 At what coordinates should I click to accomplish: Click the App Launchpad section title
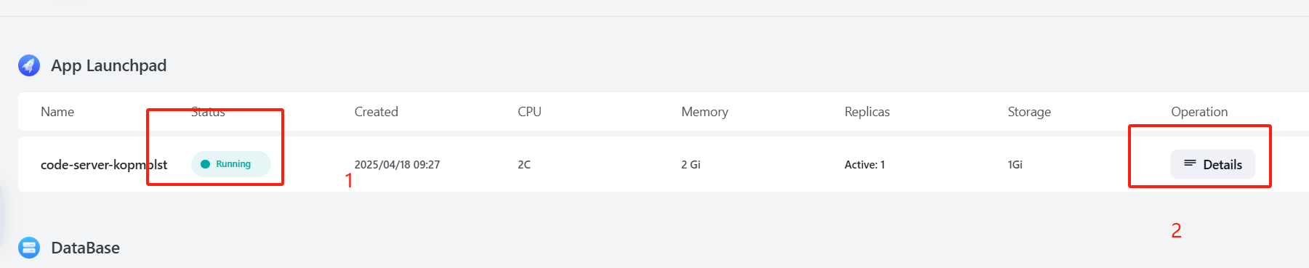pos(108,65)
